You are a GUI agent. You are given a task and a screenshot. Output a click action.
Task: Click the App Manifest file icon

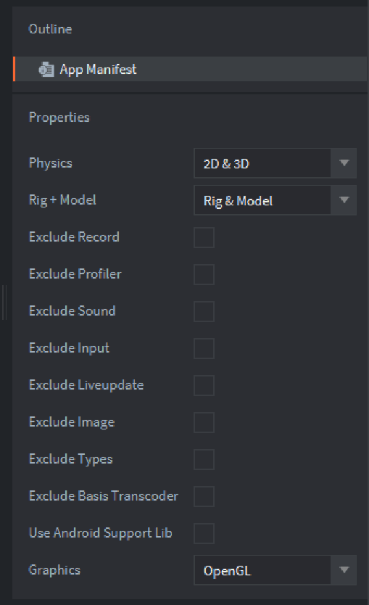46,70
